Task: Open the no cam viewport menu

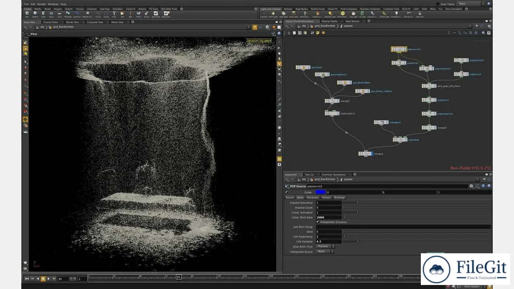Action: pos(265,41)
